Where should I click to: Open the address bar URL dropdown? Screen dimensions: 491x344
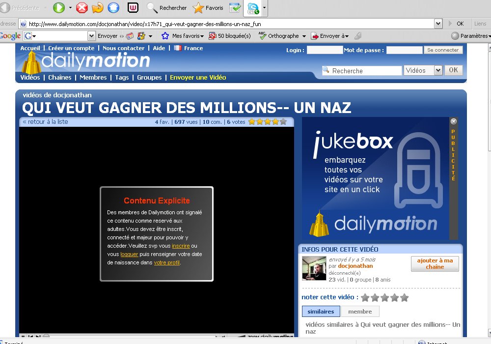coord(438,24)
